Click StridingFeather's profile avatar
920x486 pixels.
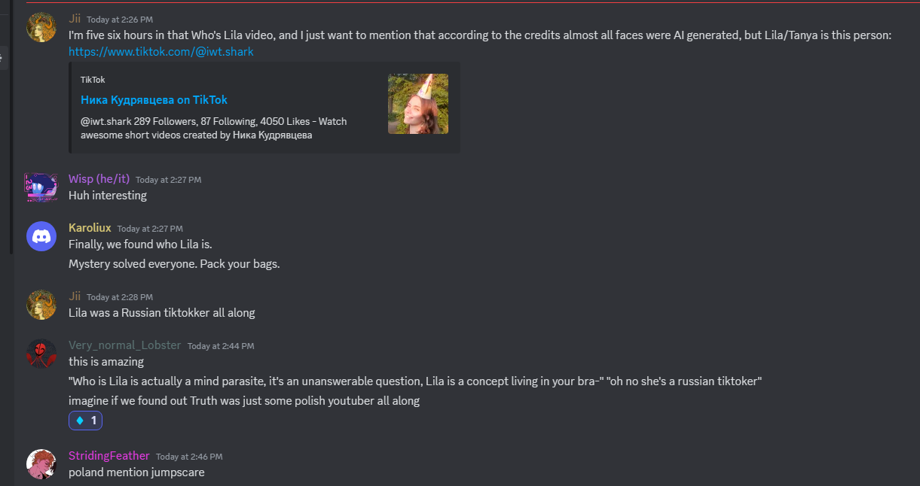(41, 464)
